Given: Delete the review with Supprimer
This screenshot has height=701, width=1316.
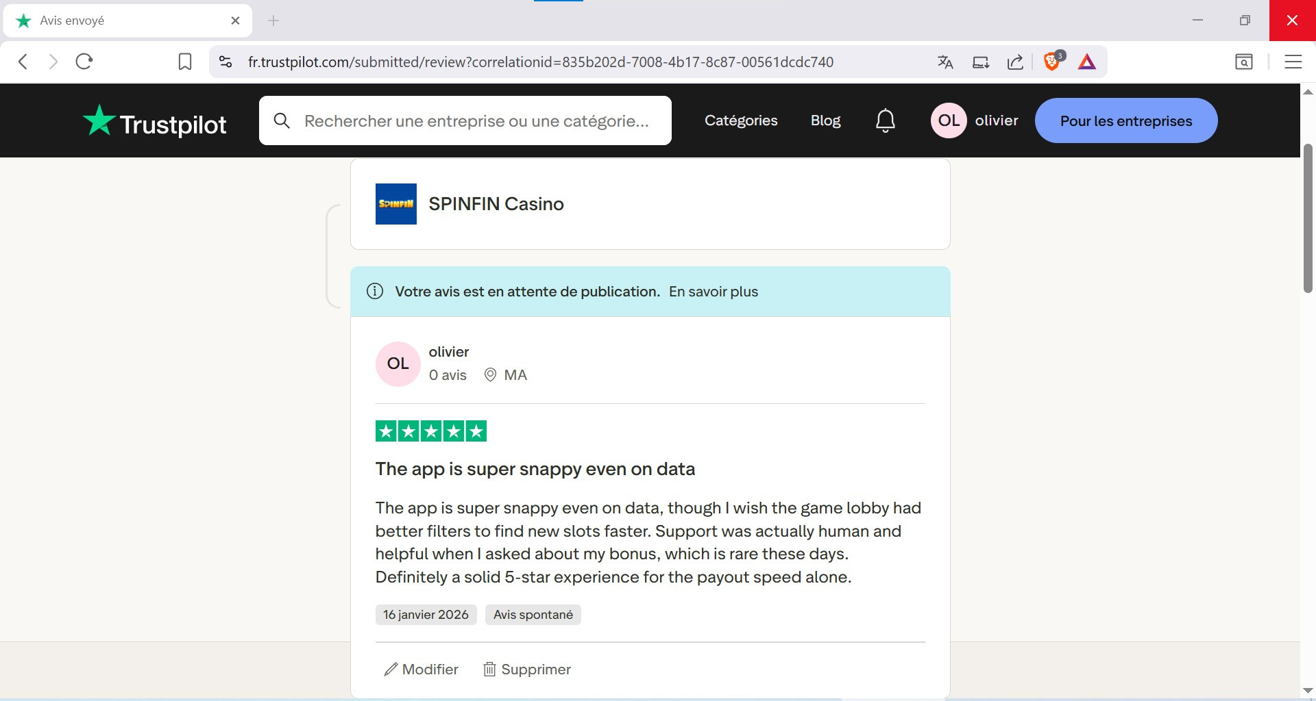Looking at the screenshot, I should click(527, 670).
